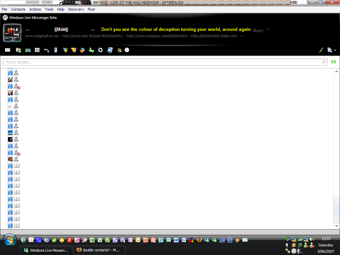This screenshot has width=340, height=255.
Task: Switch to double contacts Firefox taskbar button
Action: [x=100, y=250]
